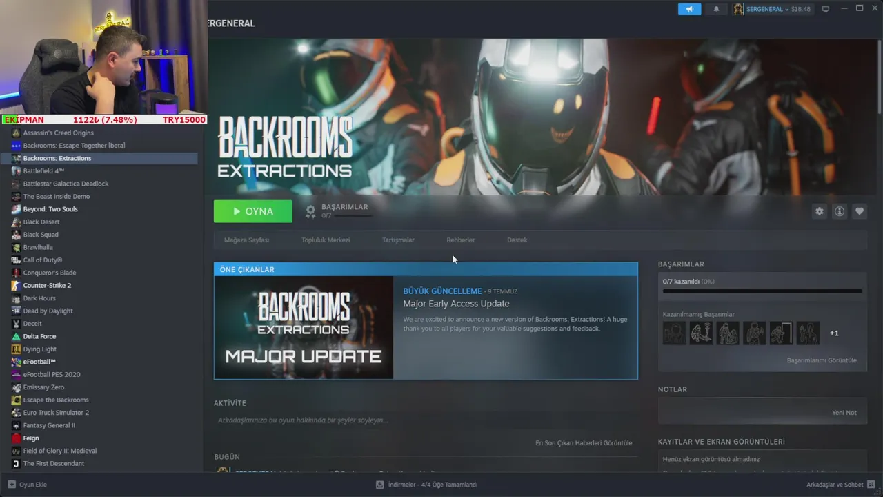This screenshot has height=497, width=883.
Task: Open the Destek tab
Action: pyautogui.click(x=517, y=240)
